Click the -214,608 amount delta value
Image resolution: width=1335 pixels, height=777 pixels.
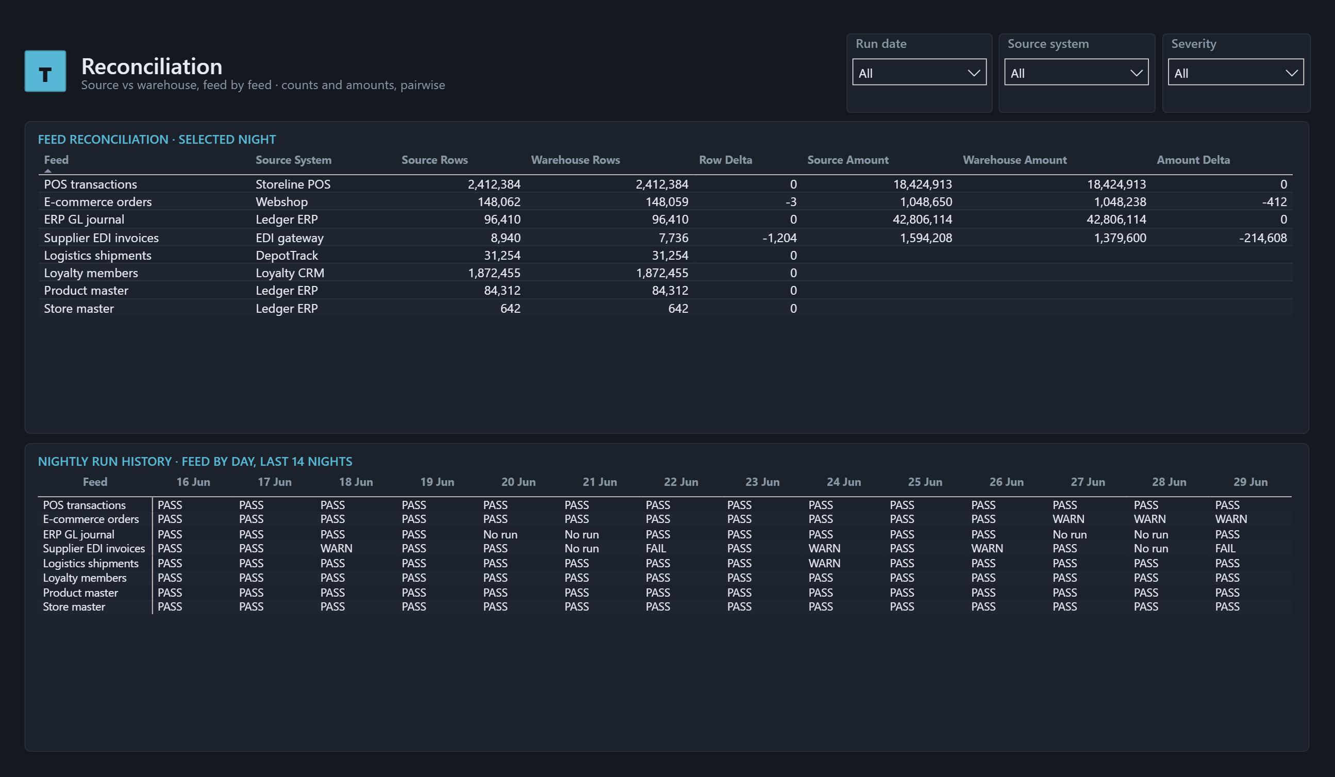pyautogui.click(x=1262, y=238)
